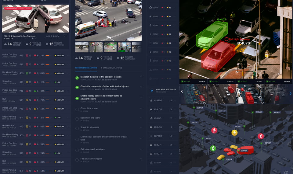Check the Speak to witnesses action
The image size is (293, 174).
click(77, 129)
